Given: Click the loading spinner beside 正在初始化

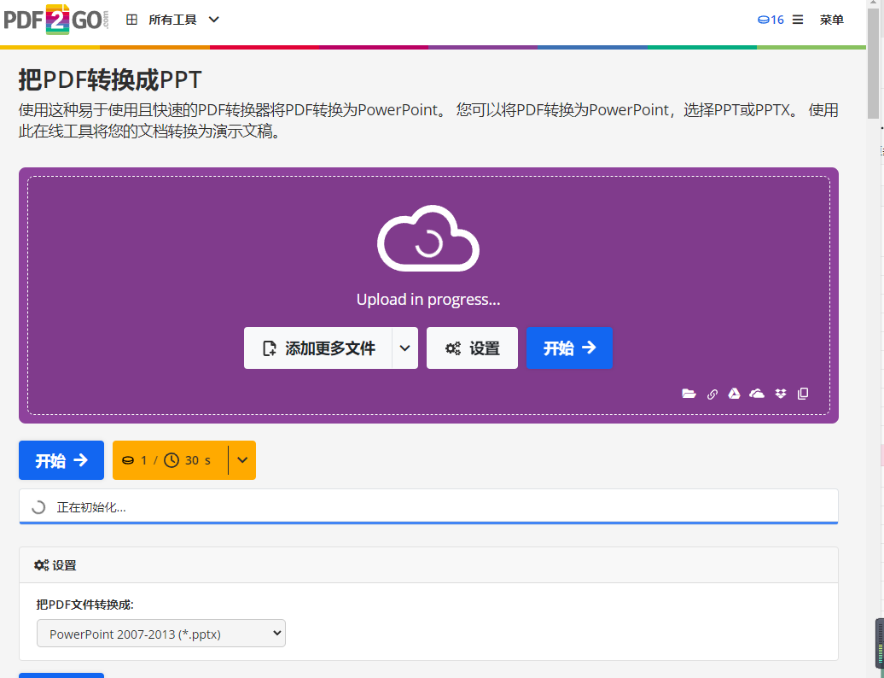Looking at the screenshot, I should (38, 507).
